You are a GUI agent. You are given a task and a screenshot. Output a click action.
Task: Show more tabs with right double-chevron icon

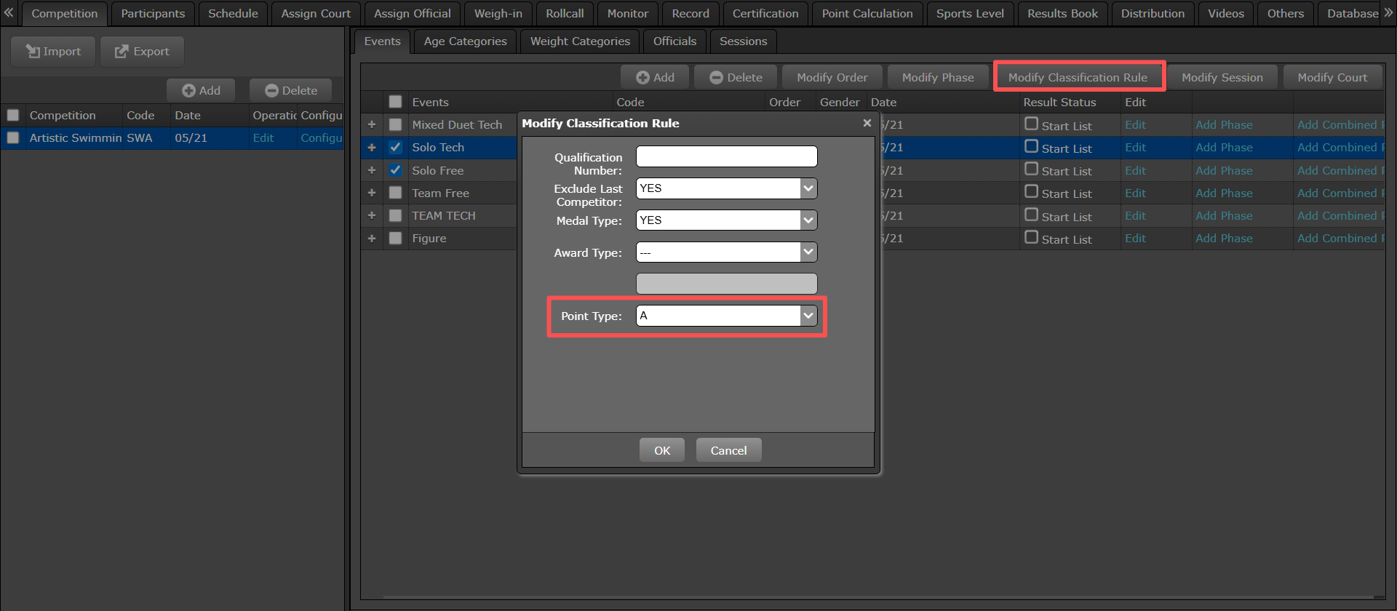[1388, 13]
